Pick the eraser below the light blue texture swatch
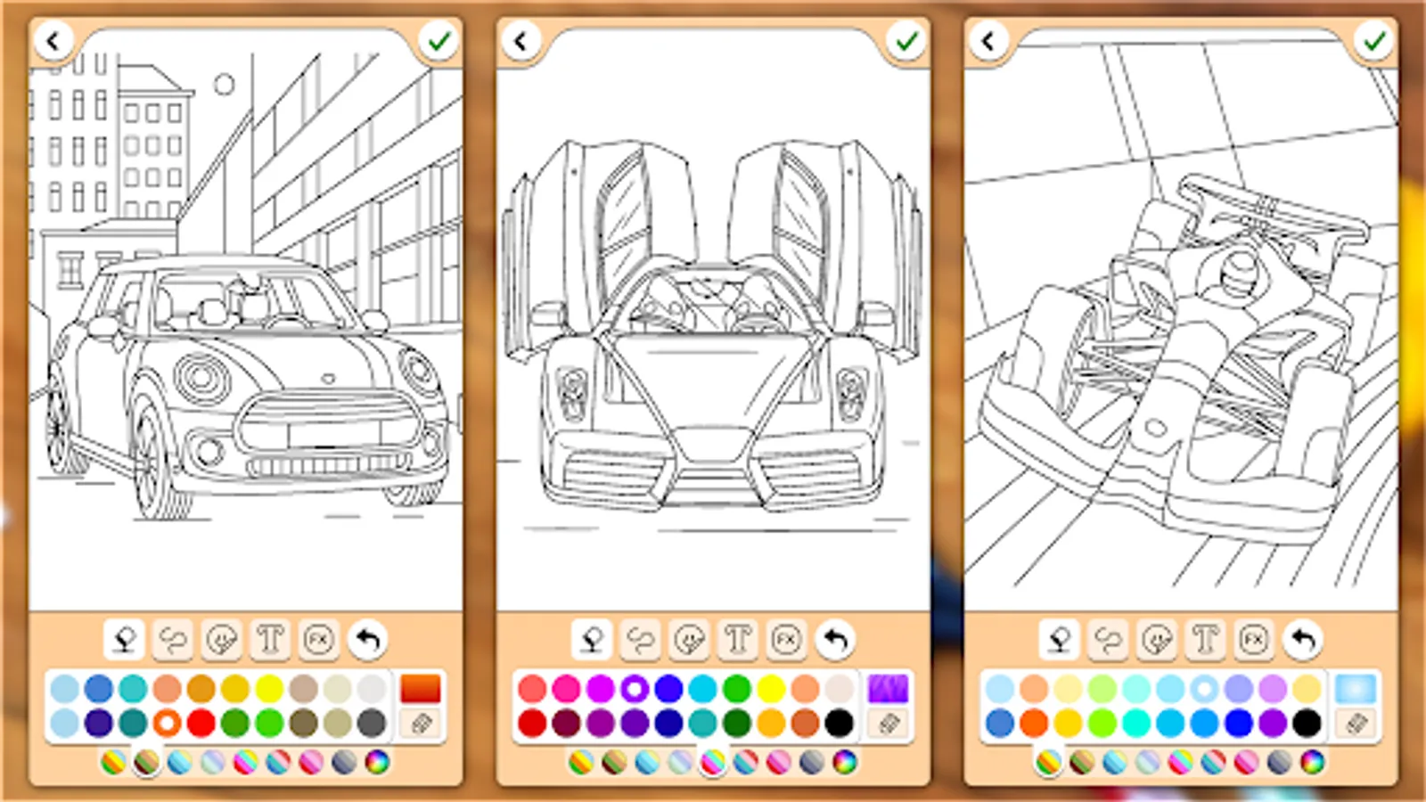1426x802 pixels. coord(1356,724)
